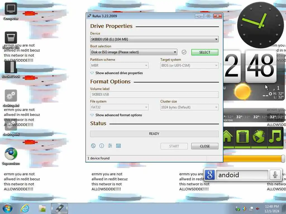Open the Device dropdown showing SKIBIDI USB
286x214 pixels.
154,39
